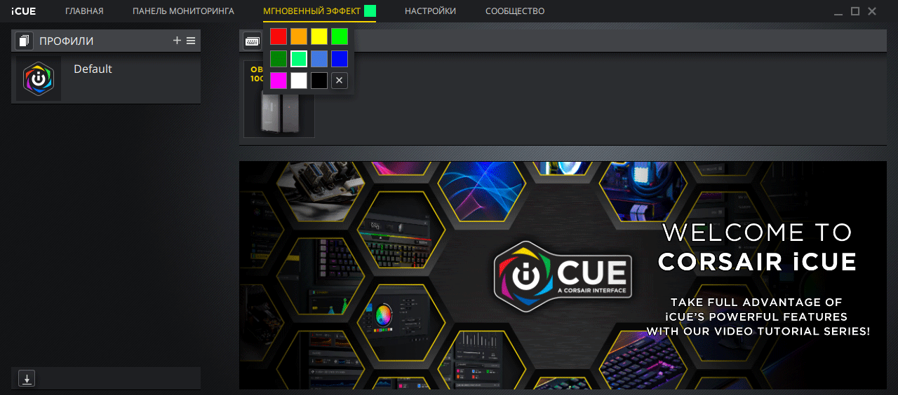Pick the yellow instant-effect color
The image size is (898, 395).
319,36
